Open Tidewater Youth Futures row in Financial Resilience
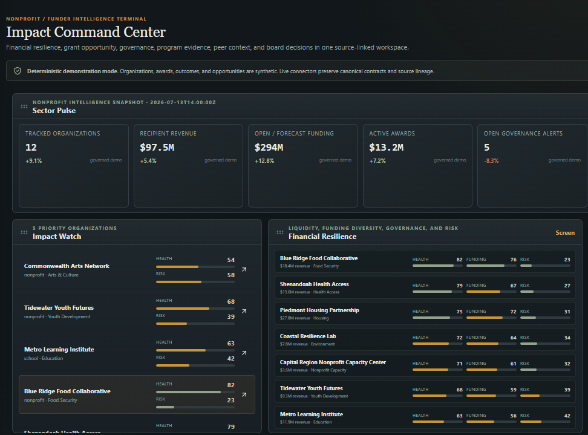The width and height of the screenshot is (588, 435). (425, 391)
